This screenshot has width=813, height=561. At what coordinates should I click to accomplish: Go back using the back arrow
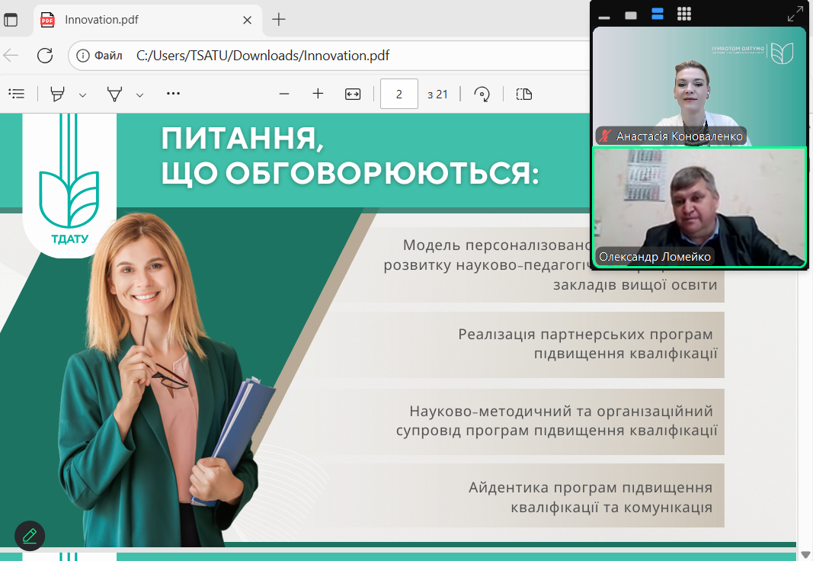(x=11, y=55)
